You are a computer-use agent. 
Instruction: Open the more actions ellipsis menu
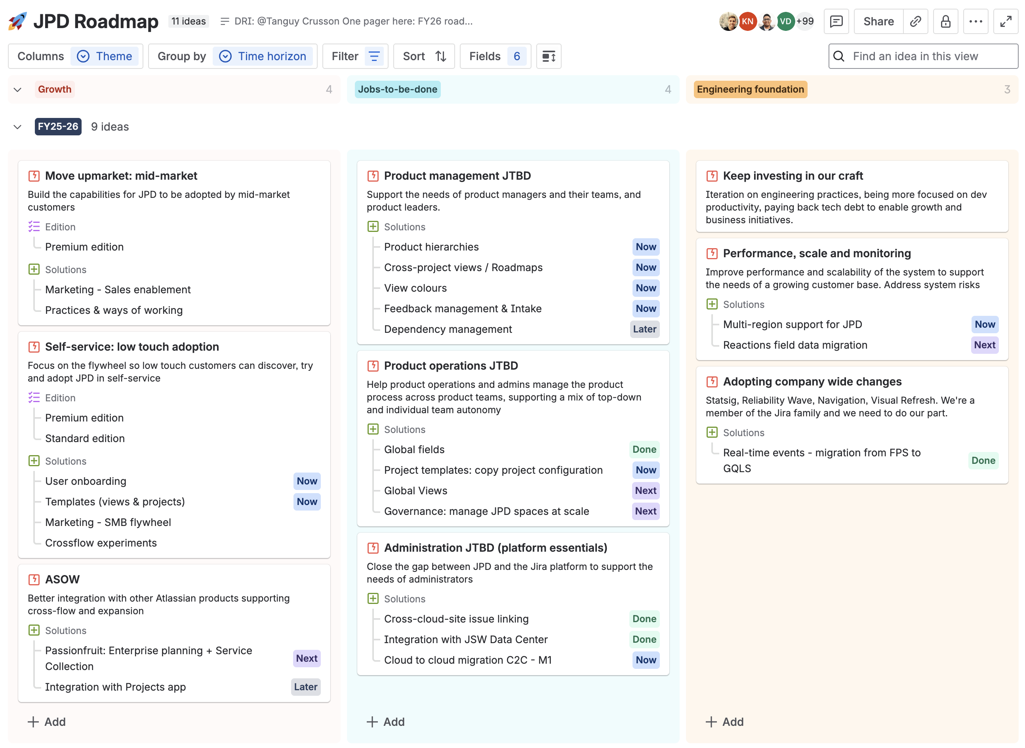click(975, 21)
